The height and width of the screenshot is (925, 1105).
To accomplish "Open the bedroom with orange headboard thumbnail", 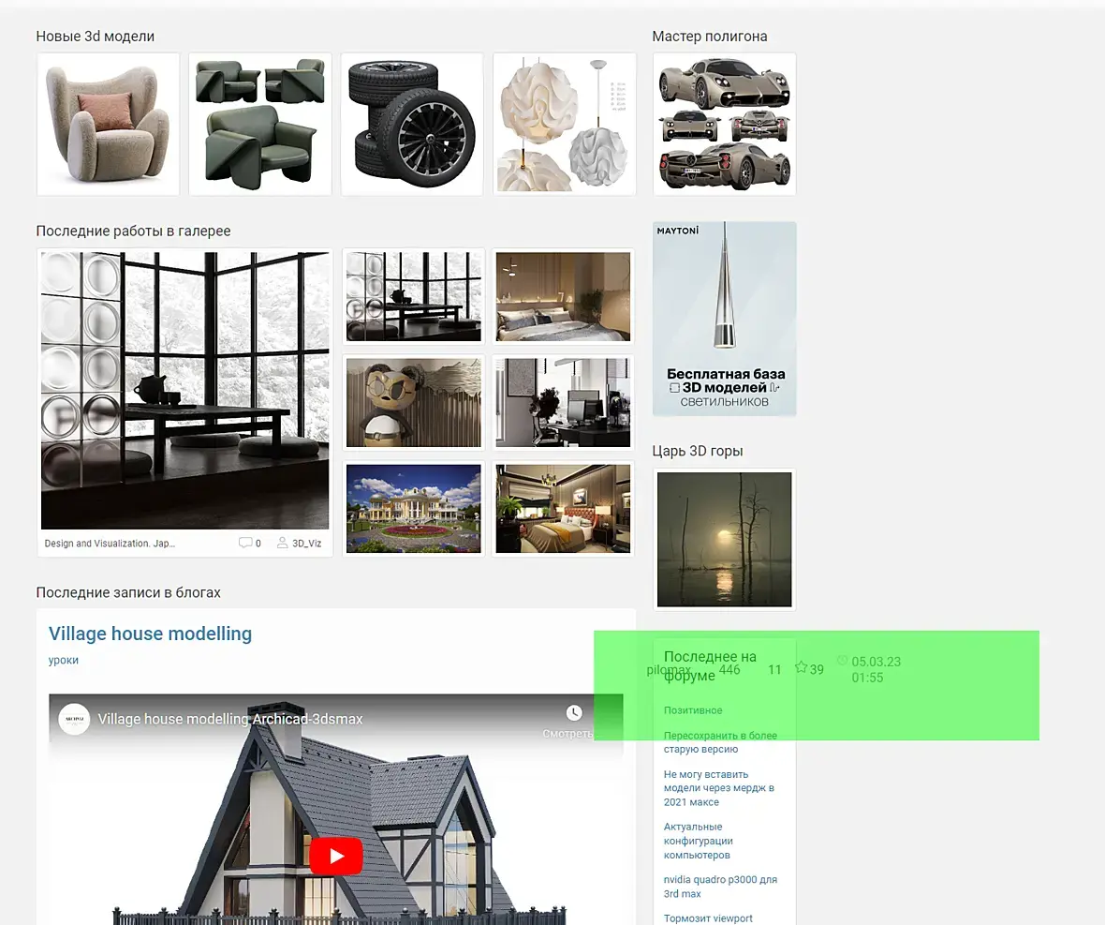I will pos(563,508).
